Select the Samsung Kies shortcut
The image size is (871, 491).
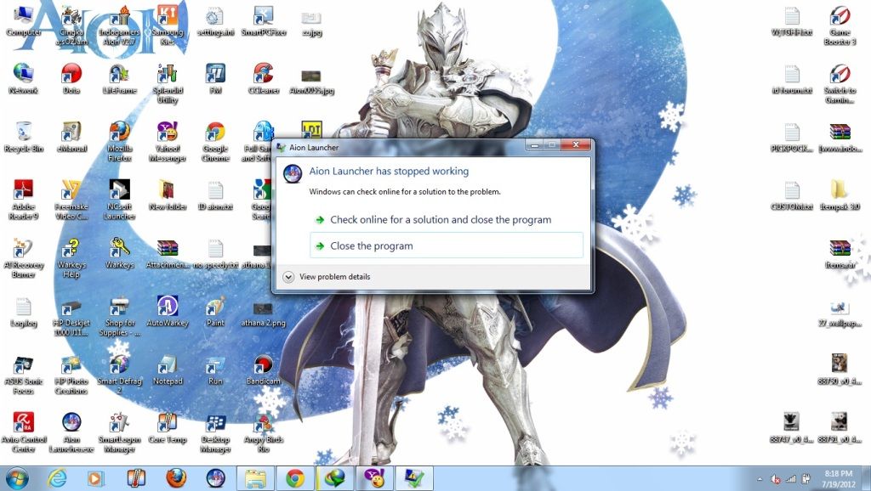pyautogui.click(x=168, y=25)
